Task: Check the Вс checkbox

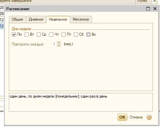Action: 88,35
